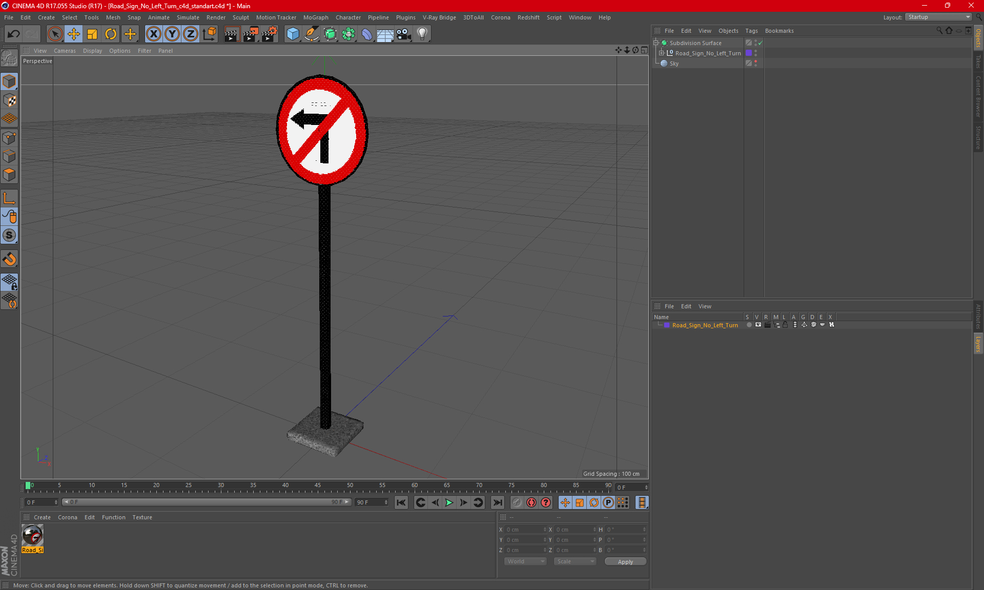984x590 pixels.
Task: Open Object Manager Tags menu
Action: (751, 31)
